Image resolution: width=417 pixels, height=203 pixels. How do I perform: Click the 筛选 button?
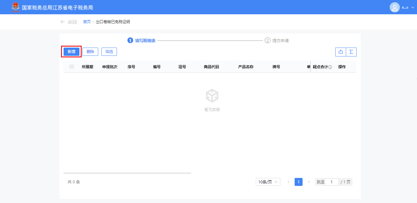coord(109,52)
